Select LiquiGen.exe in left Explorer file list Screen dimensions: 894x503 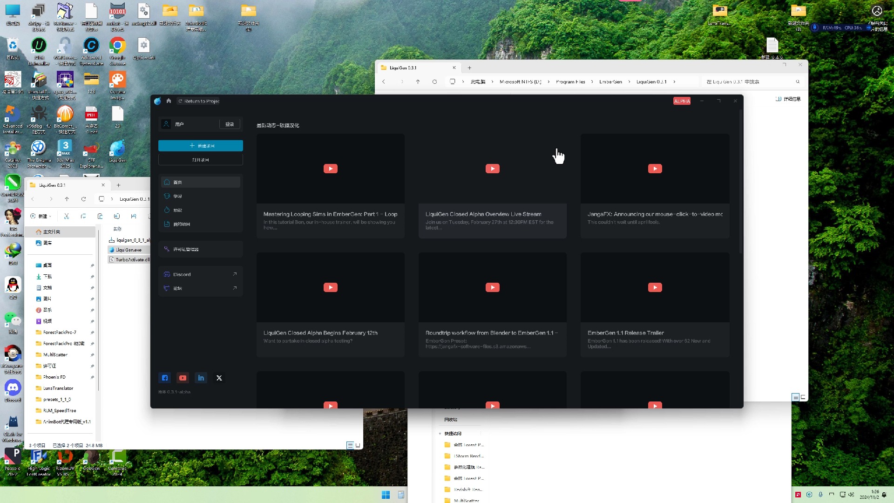pos(129,250)
